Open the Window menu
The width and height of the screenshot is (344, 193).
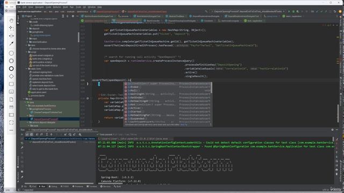click(91, 7)
